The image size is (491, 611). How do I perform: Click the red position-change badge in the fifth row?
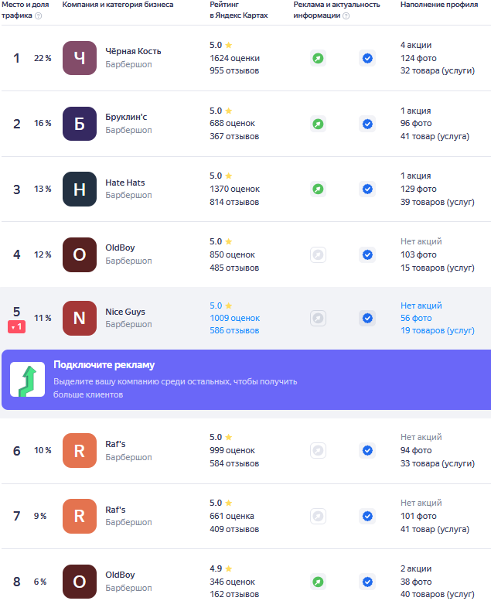coord(17,327)
